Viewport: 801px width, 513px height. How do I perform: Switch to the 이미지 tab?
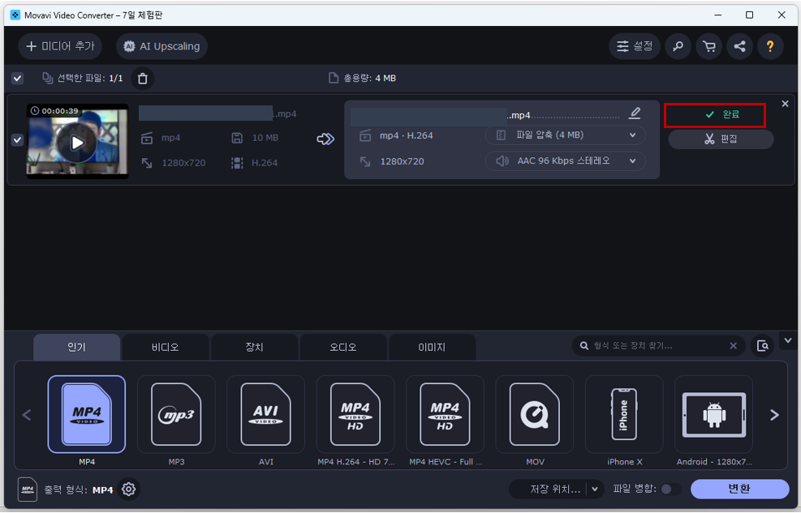(x=433, y=348)
